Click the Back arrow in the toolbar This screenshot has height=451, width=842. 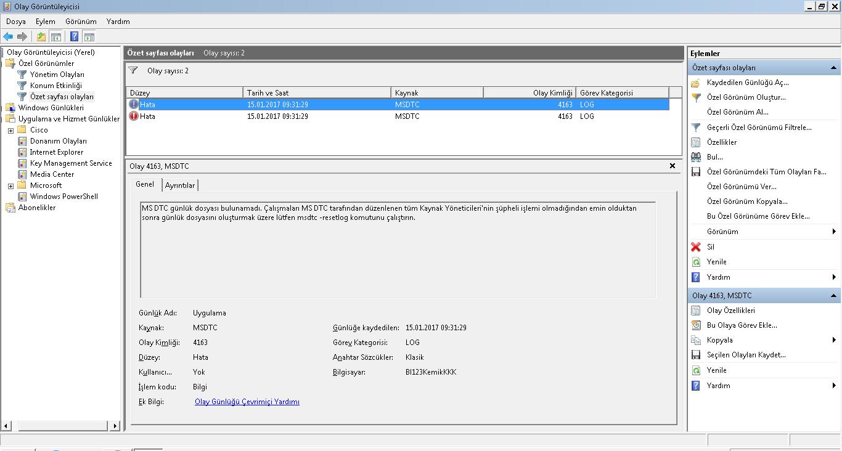click(x=8, y=37)
